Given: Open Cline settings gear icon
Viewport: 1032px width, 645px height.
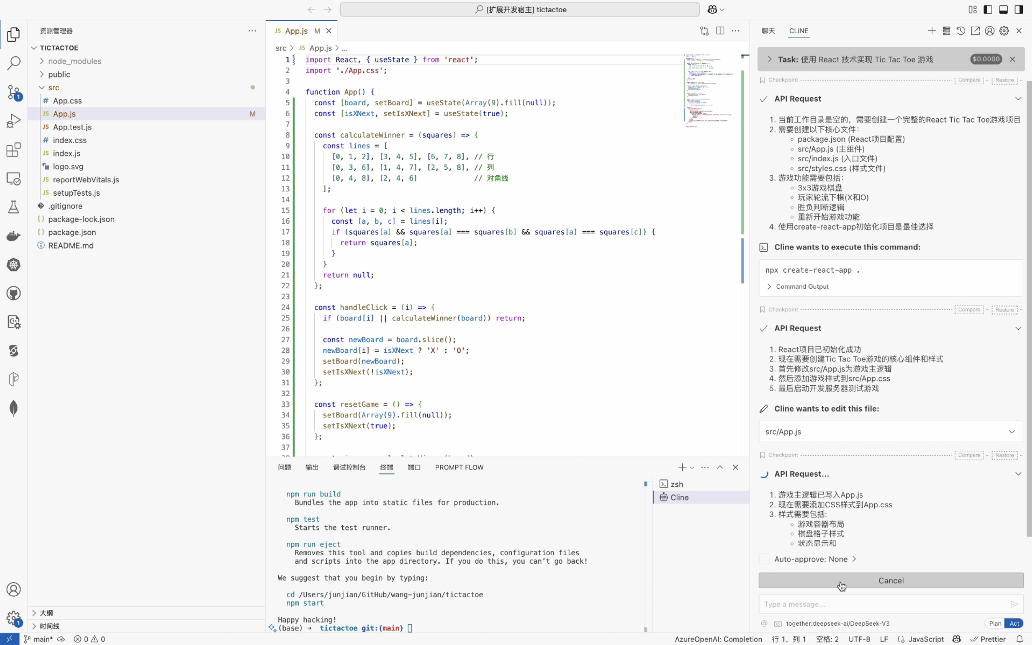Looking at the screenshot, I should tap(1004, 31).
